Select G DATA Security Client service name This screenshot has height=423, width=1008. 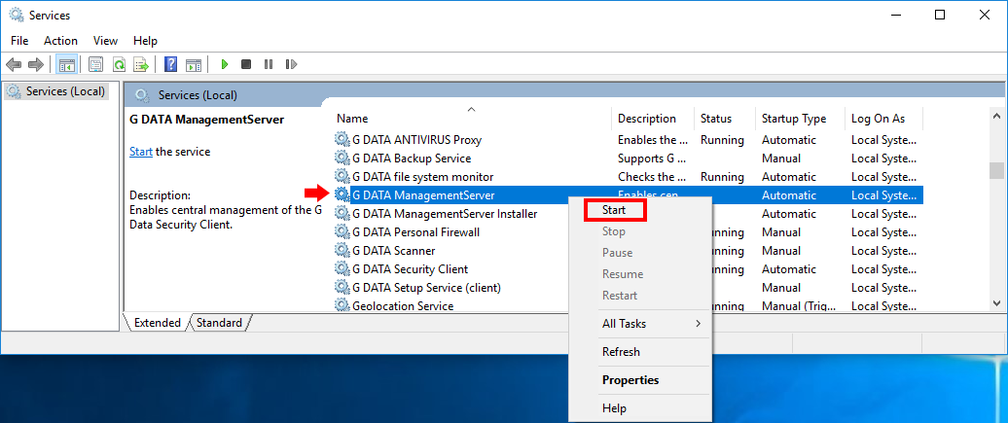pos(411,268)
